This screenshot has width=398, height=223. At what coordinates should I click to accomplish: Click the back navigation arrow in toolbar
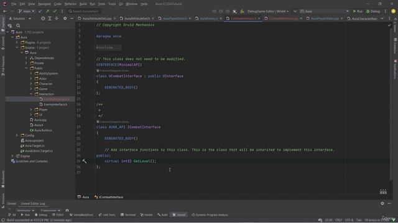pyautogui.click(x=5, y=11)
